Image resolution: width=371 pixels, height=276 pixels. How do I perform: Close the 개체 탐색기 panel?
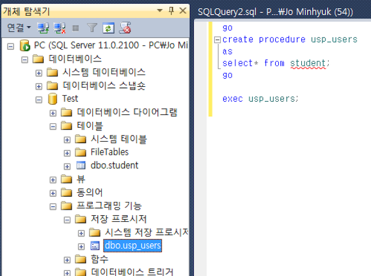(x=183, y=10)
